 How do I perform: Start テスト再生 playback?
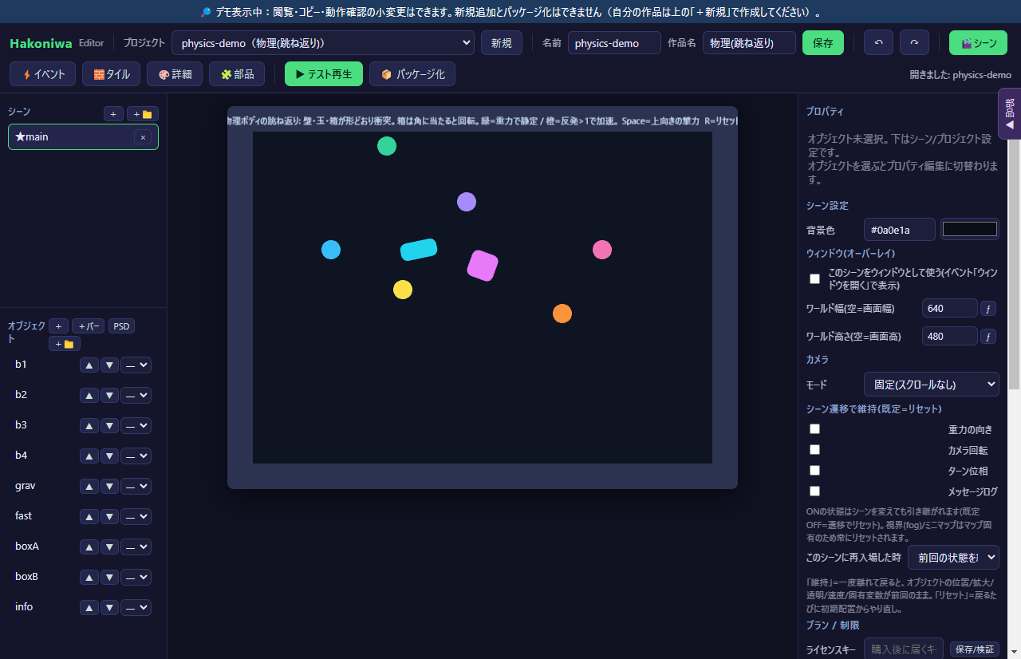pyautogui.click(x=324, y=74)
